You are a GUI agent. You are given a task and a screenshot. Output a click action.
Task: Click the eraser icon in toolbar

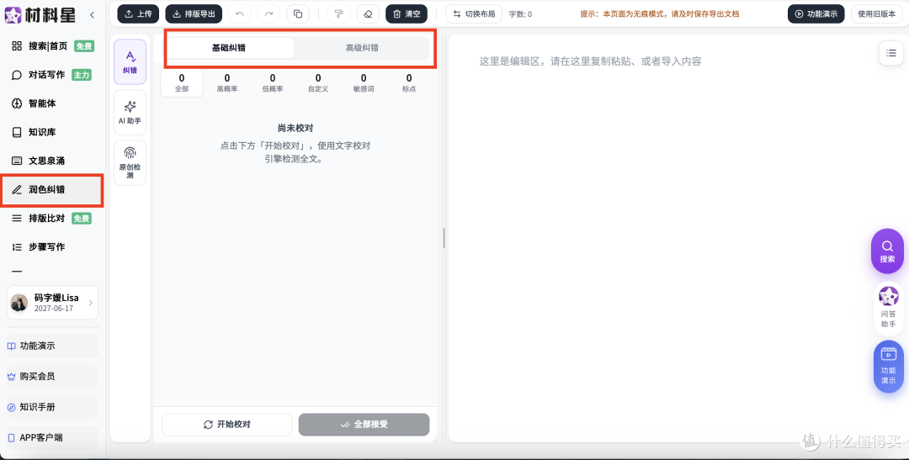pos(368,14)
